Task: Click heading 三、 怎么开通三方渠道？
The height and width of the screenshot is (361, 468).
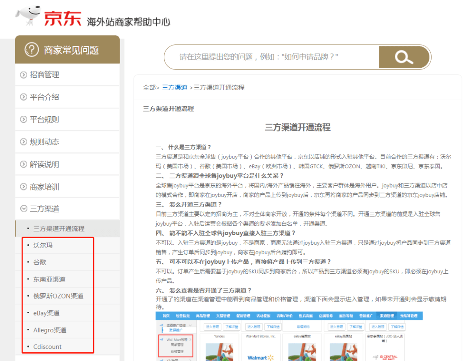Action: [188, 204]
